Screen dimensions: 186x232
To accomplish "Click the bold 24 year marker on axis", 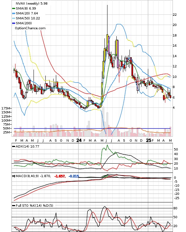I will click(x=79, y=140).
